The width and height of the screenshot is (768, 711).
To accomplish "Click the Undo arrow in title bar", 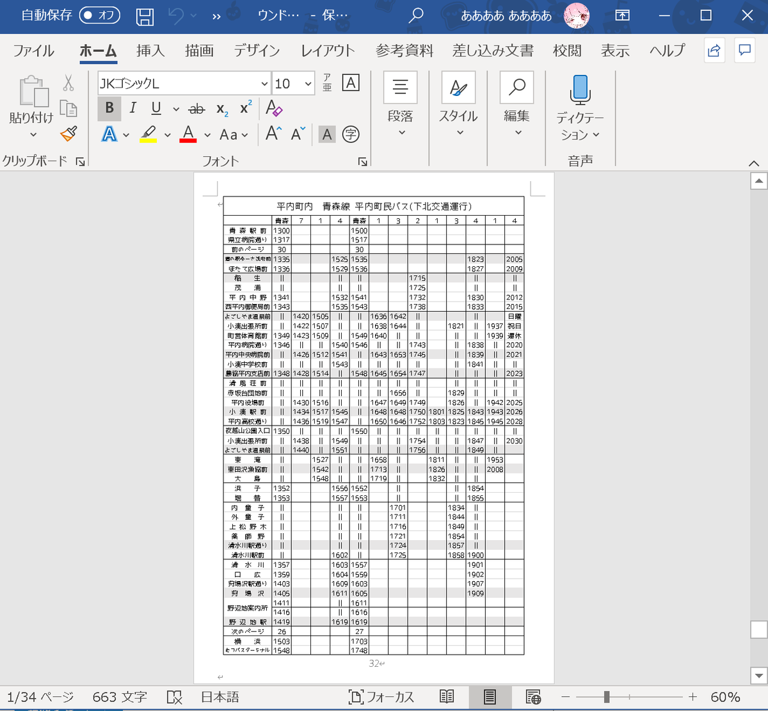I will (177, 17).
